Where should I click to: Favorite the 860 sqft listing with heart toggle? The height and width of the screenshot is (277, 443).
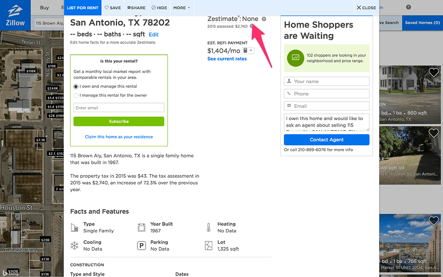(x=433, y=72)
